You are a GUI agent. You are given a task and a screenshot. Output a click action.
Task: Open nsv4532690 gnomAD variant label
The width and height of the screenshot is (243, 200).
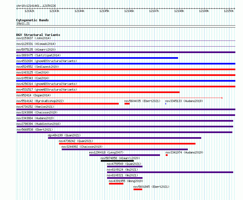coord(47,61)
